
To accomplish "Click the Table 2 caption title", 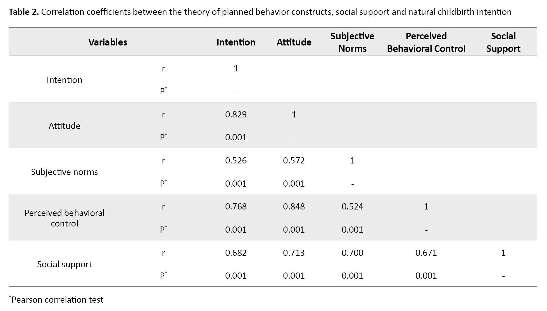I will pos(260,12).
